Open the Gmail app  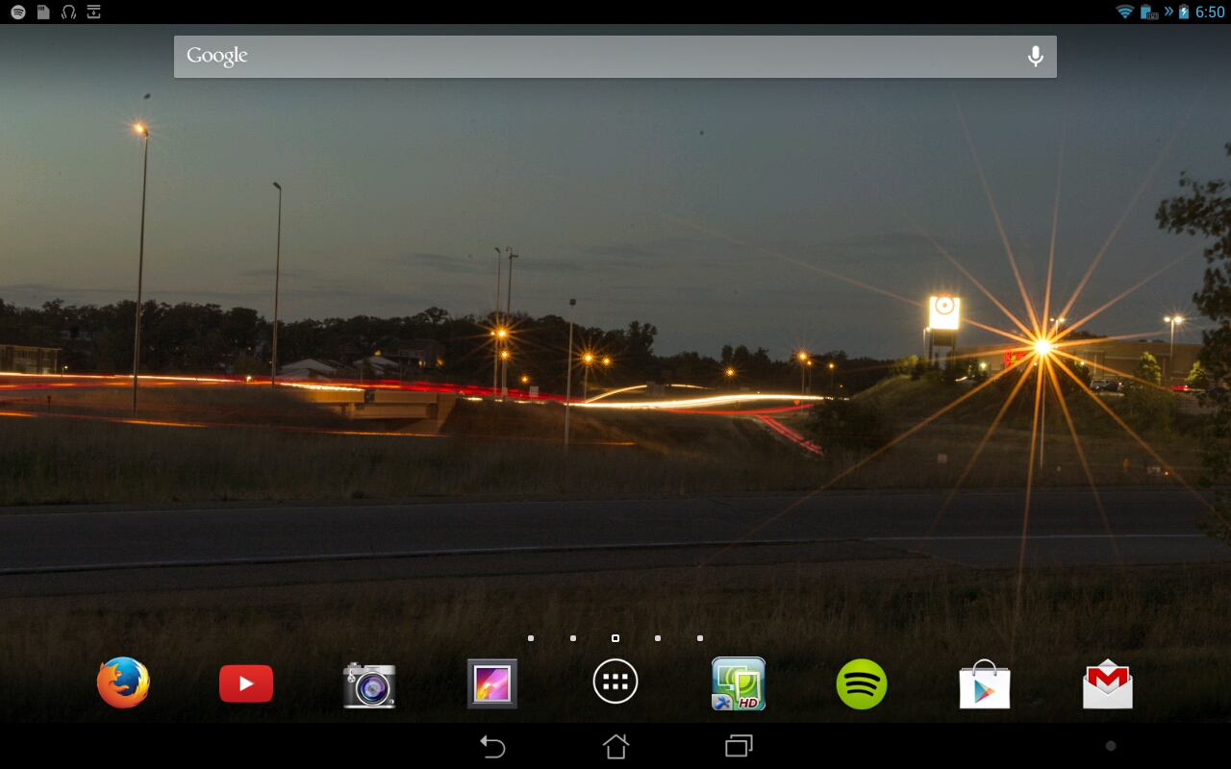click(1108, 684)
